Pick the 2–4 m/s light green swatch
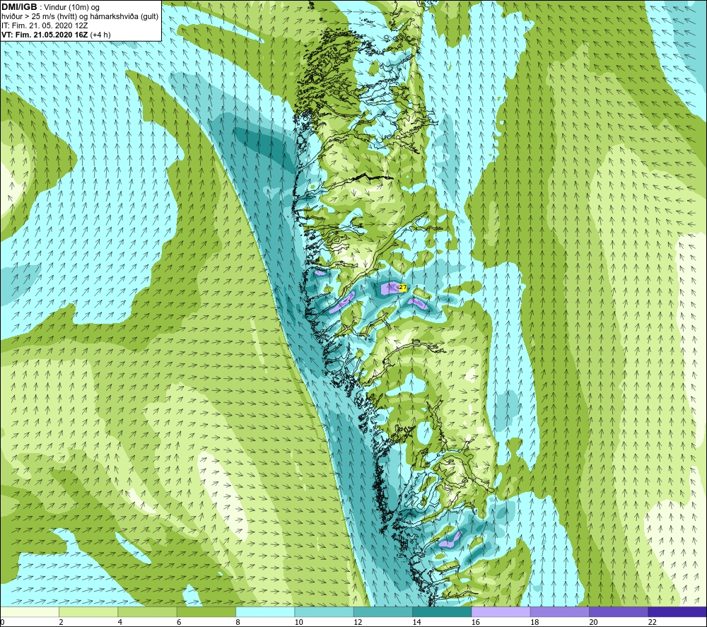 coord(88,611)
